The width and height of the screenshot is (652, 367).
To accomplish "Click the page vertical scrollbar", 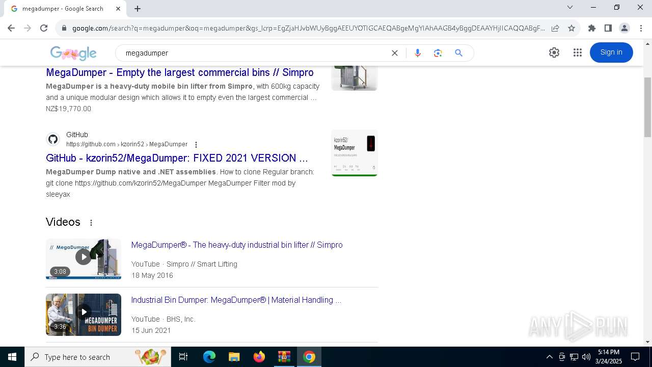I will click(x=647, y=107).
